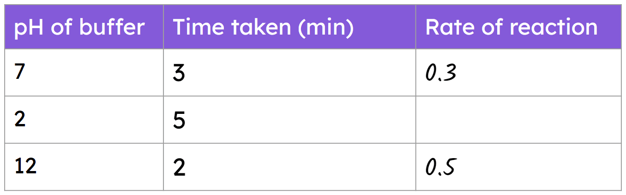Viewport: 626px width, 195px height.
Task: Select the cell showing pH 7
Action: [x=20, y=73]
